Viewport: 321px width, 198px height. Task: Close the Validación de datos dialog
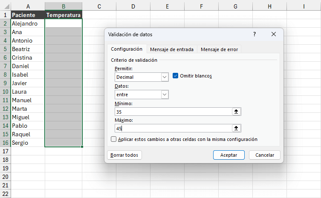(x=274, y=34)
